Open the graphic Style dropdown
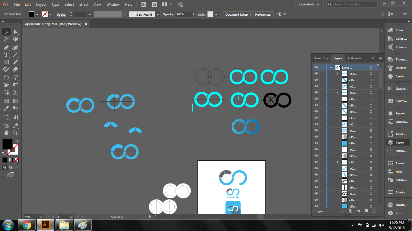The width and height of the screenshot is (412, 231). [216, 14]
